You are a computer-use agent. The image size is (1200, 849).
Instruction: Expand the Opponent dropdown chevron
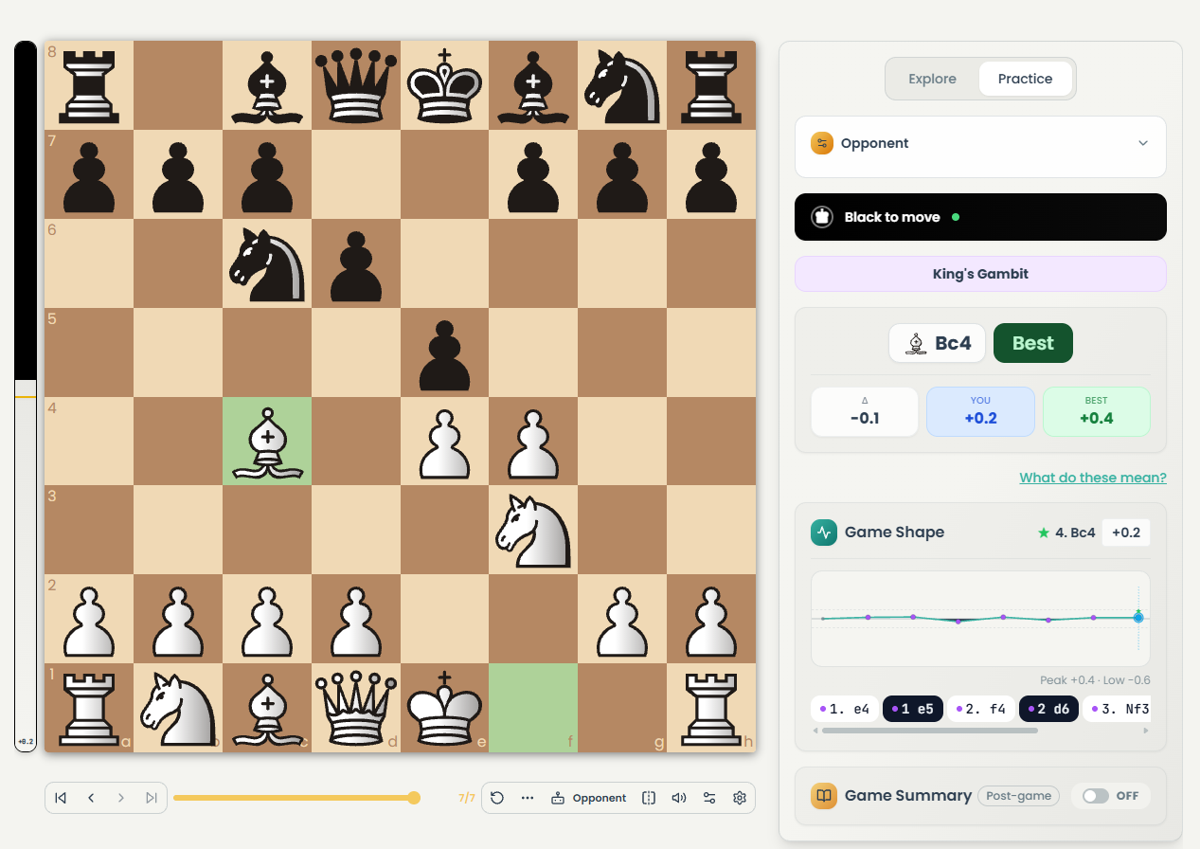click(1143, 143)
